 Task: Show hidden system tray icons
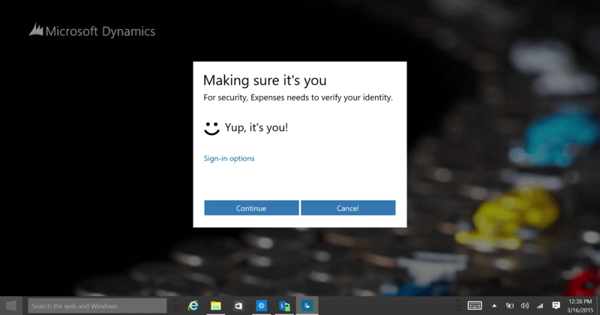(x=494, y=305)
